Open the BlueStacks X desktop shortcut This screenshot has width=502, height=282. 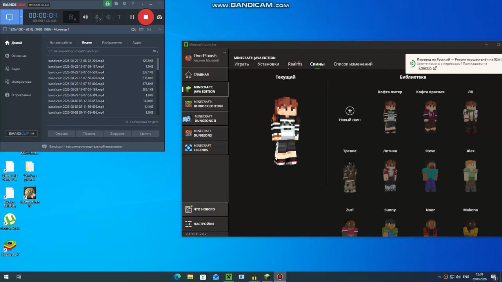coord(10,248)
